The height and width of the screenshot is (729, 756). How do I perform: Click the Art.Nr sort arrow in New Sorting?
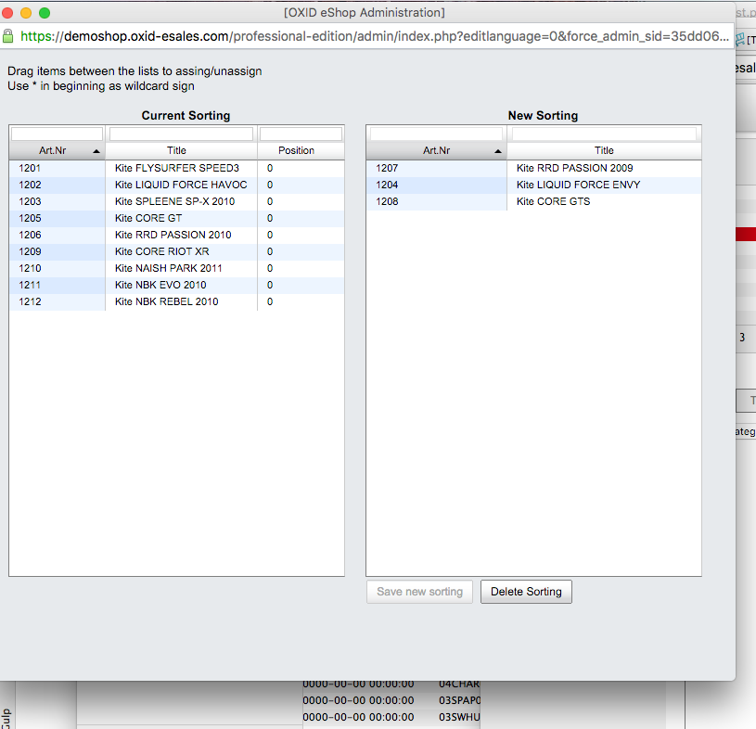(498, 151)
